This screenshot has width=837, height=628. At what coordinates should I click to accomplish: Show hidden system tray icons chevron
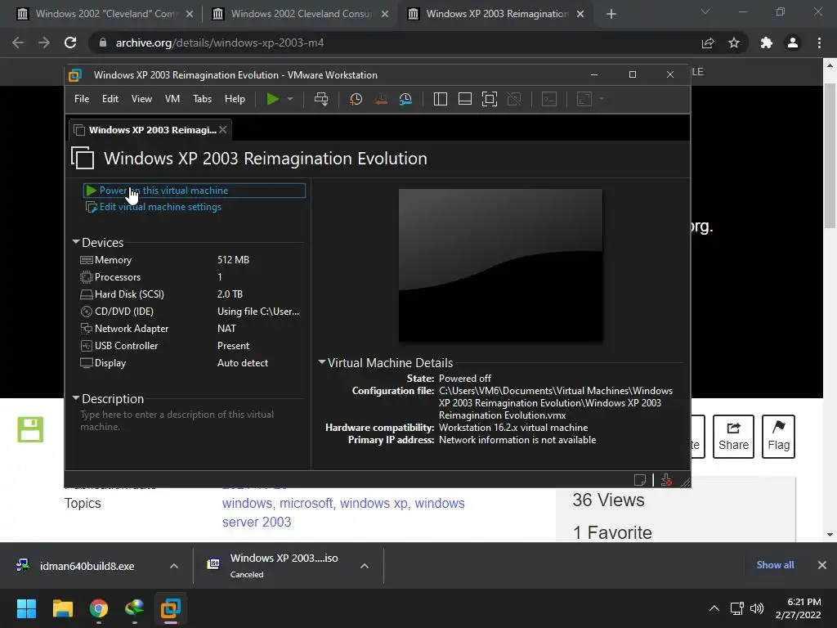714,608
